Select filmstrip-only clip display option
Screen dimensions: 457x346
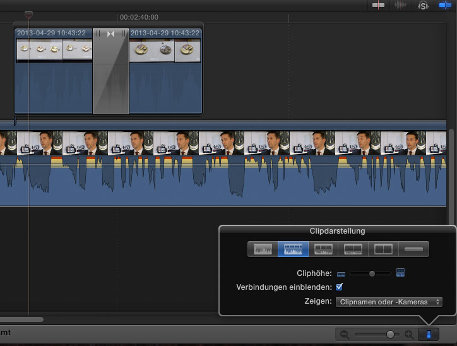tap(383, 249)
